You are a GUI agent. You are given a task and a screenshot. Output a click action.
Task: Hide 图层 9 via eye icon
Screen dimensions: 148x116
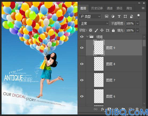point(82,48)
